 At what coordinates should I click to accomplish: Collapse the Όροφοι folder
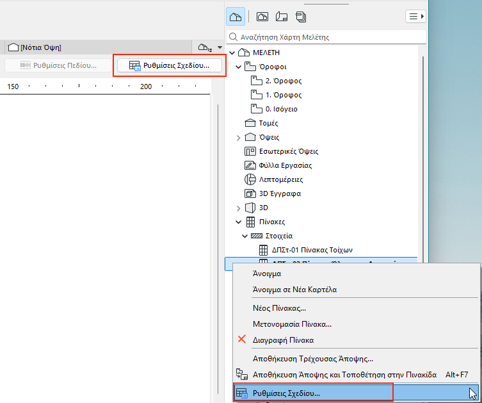238,67
